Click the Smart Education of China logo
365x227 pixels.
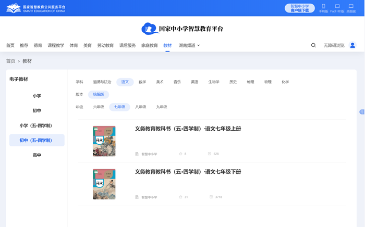pos(35,8)
